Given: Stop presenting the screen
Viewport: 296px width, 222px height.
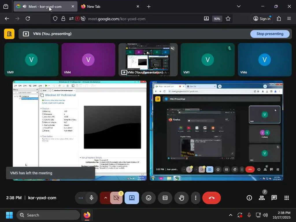Looking at the screenshot, I should (270, 34).
